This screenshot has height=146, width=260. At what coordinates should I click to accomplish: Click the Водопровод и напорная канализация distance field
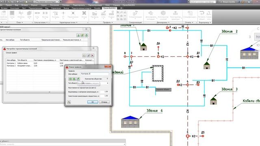[104, 92]
